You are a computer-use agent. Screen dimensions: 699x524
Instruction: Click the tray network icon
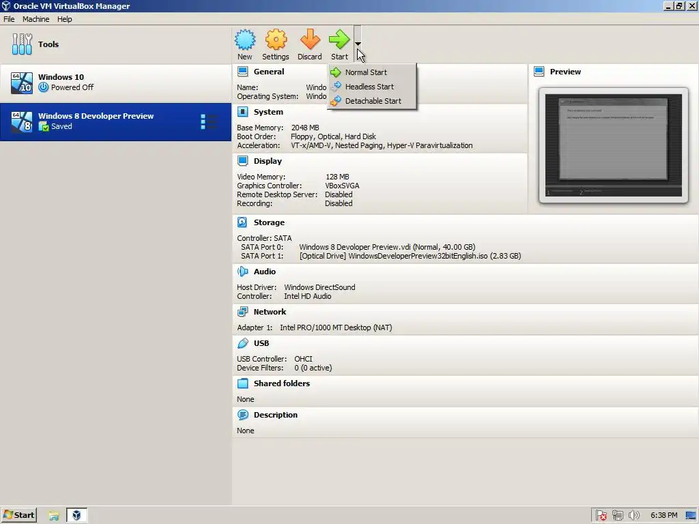click(x=617, y=515)
